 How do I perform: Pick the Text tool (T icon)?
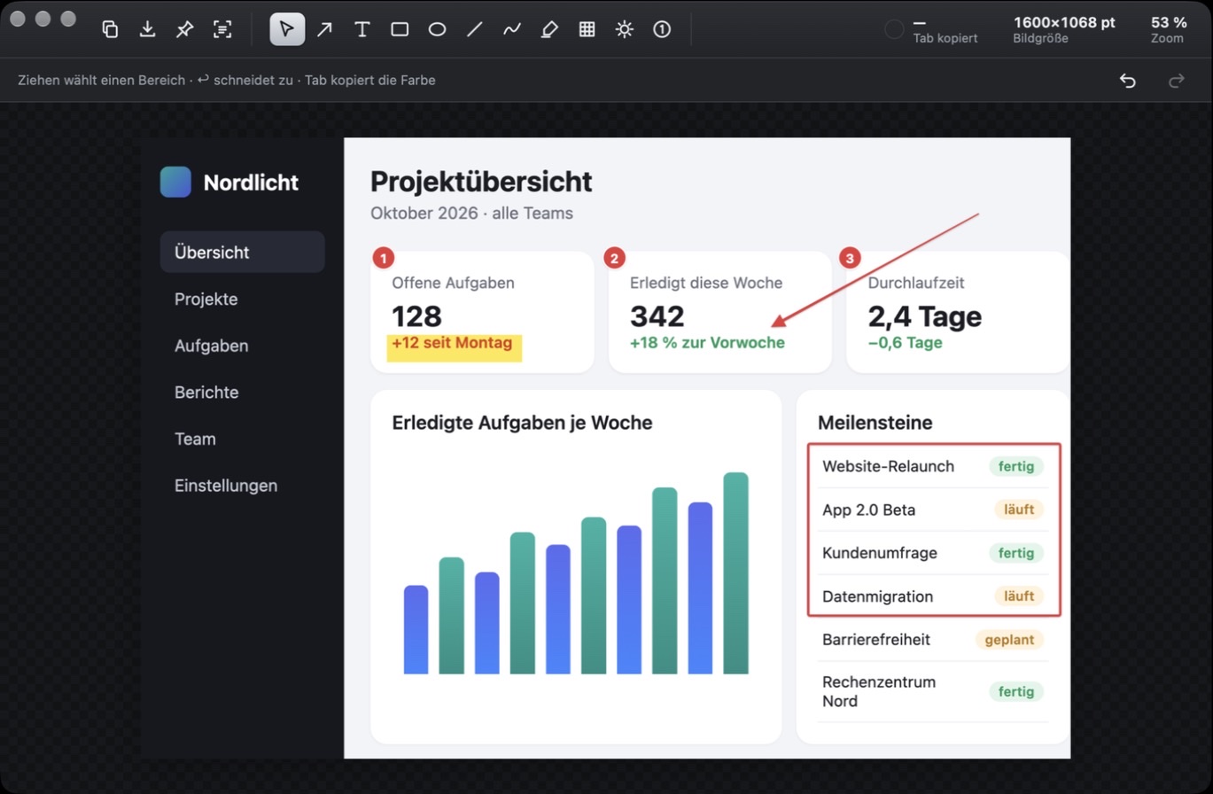(x=362, y=29)
